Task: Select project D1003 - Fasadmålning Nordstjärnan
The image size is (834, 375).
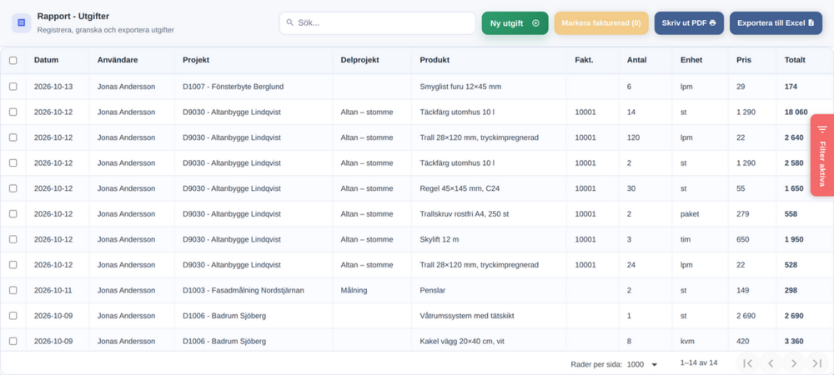Action: click(243, 291)
